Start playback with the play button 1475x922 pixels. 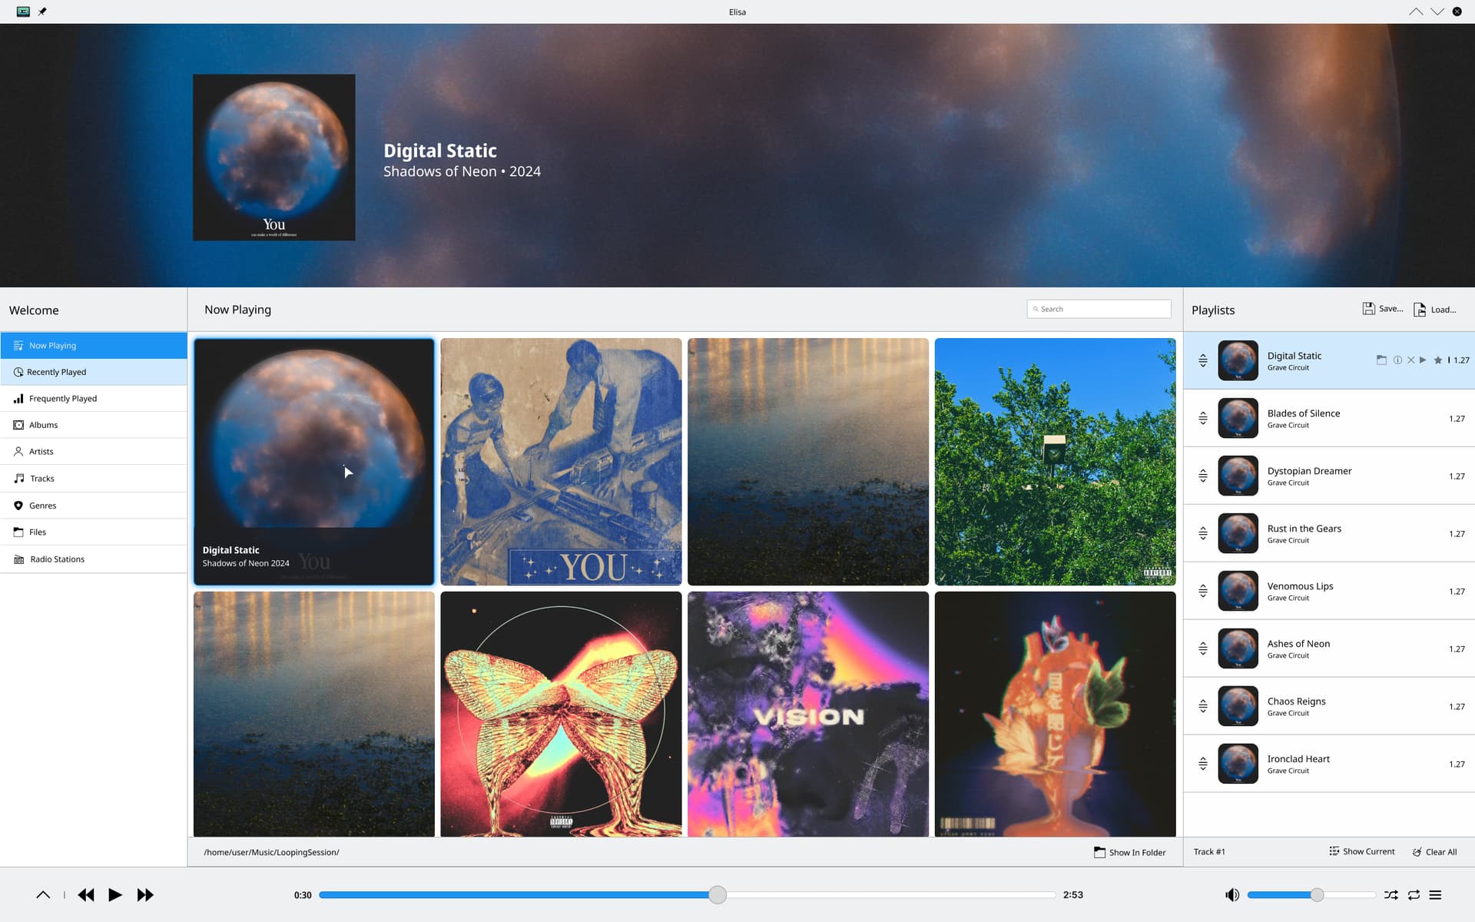tap(115, 894)
